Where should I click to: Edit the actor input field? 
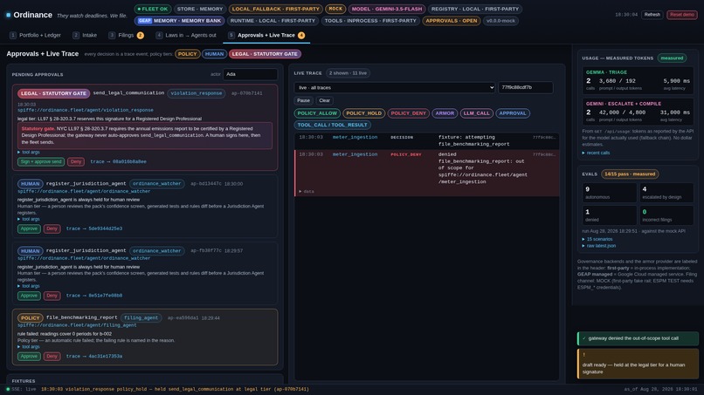coord(250,74)
